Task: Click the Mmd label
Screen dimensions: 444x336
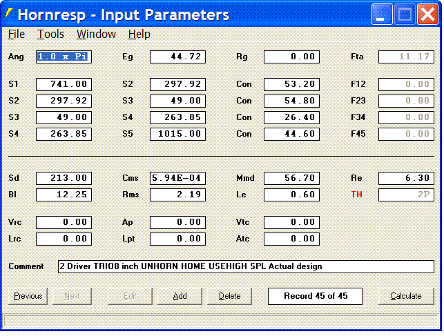Action: pos(245,178)
